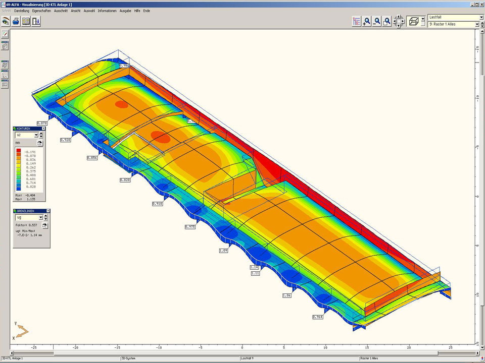Viewport: 485px width, 363px height.
Task: Collapse the KONTUREN panel with its title arrow
Action: coord(43,129)
